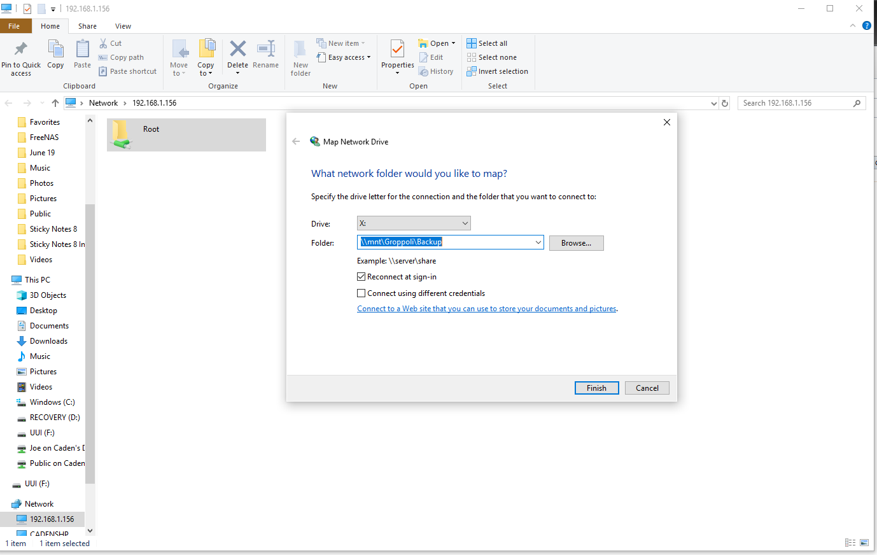This screenshot has width=877, height=555.
Task: Select Public on Caden network drive
Action: 57,463
